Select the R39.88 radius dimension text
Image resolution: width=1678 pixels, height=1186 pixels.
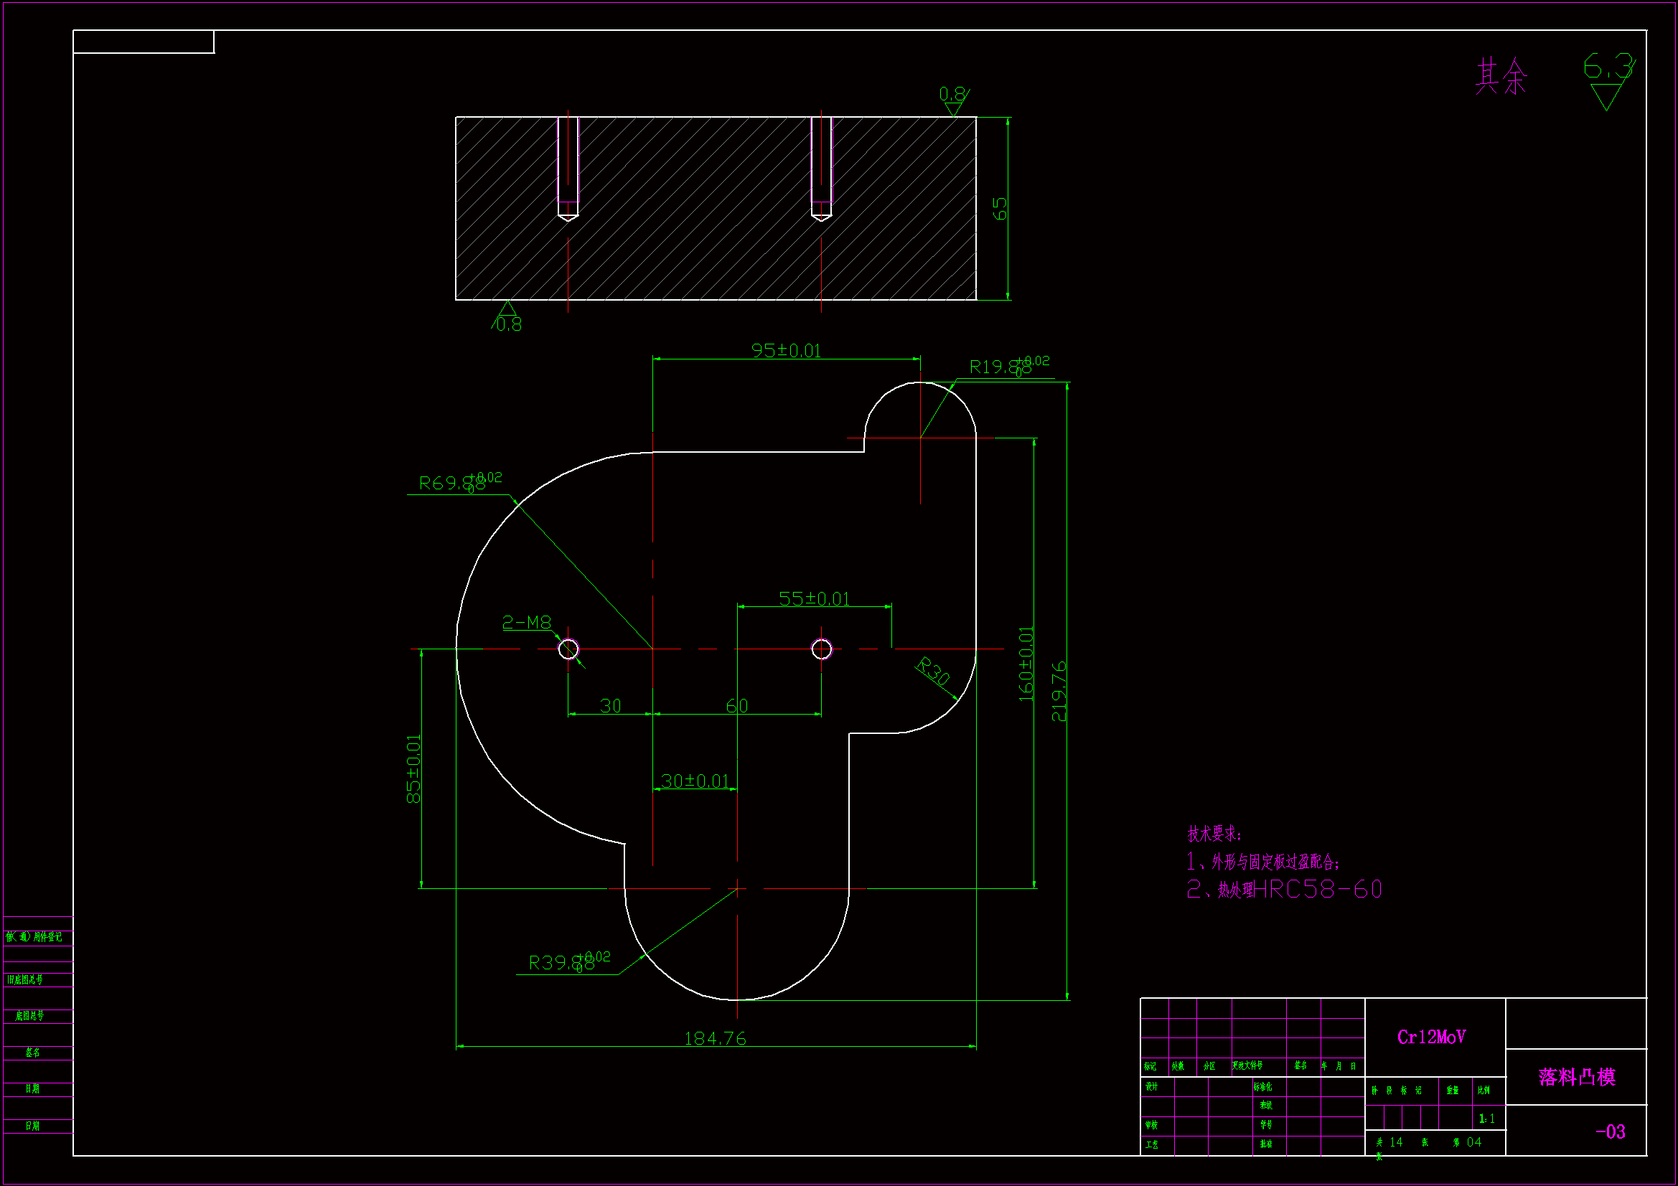pyautogui.click(x=561, y=962)
